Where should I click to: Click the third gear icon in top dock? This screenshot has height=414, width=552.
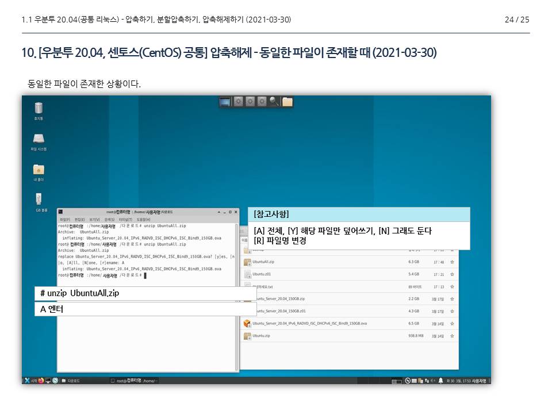click(262, 102)
